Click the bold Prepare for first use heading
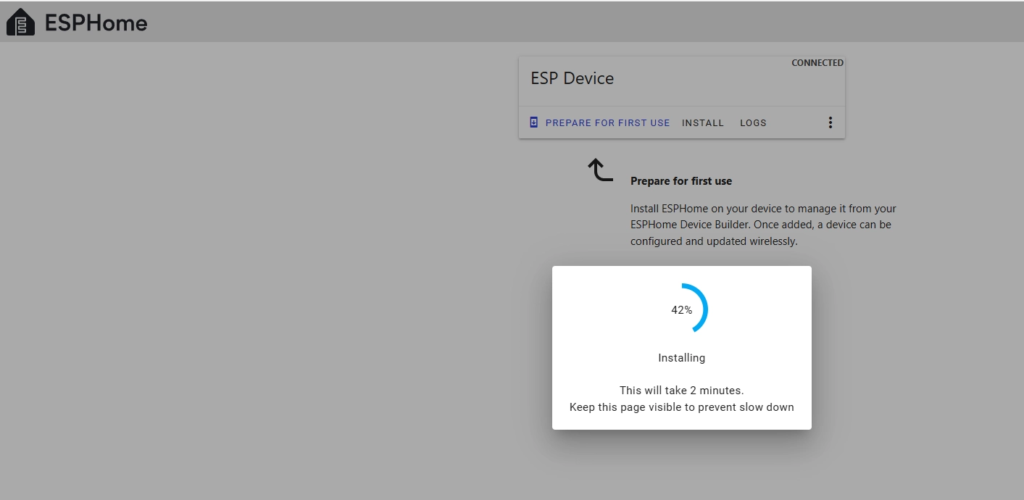Image resolution: width=1024 pixels, height=500 pixels. pos(680,181)
